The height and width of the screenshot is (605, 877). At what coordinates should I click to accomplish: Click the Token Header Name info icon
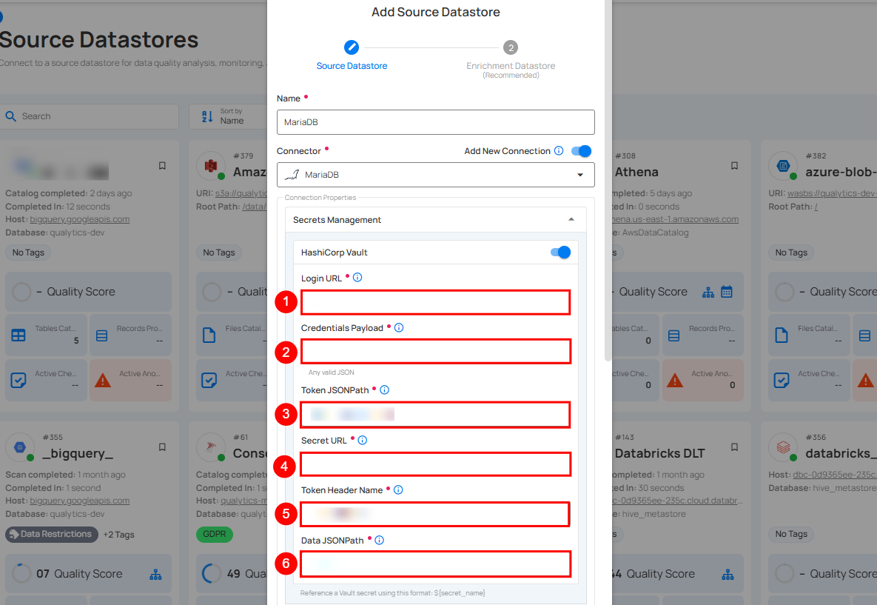point(398,489)
